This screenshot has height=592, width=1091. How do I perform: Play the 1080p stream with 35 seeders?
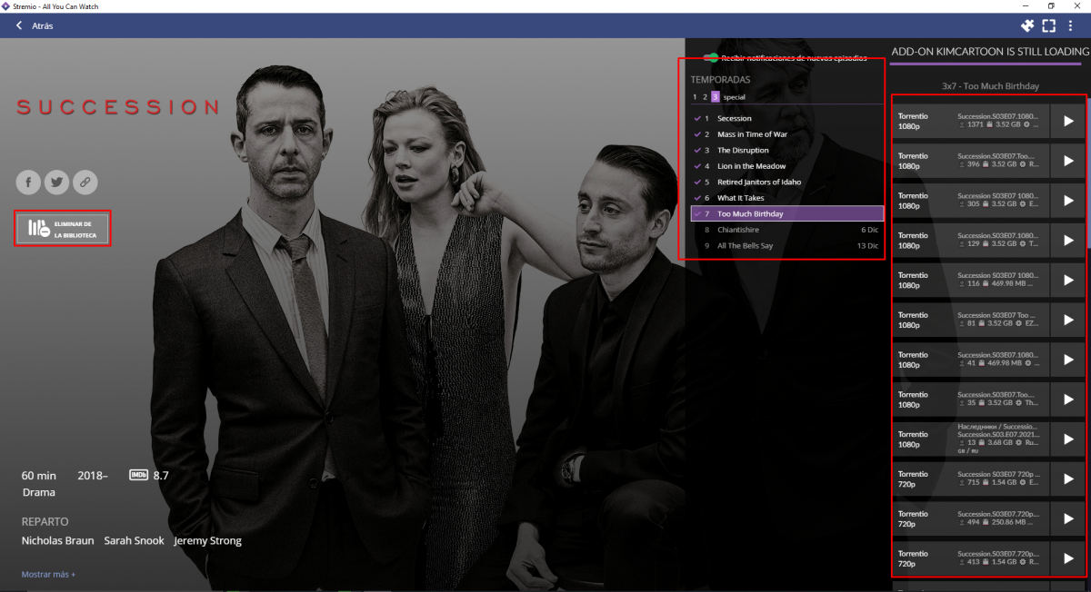click(1068, 400)
